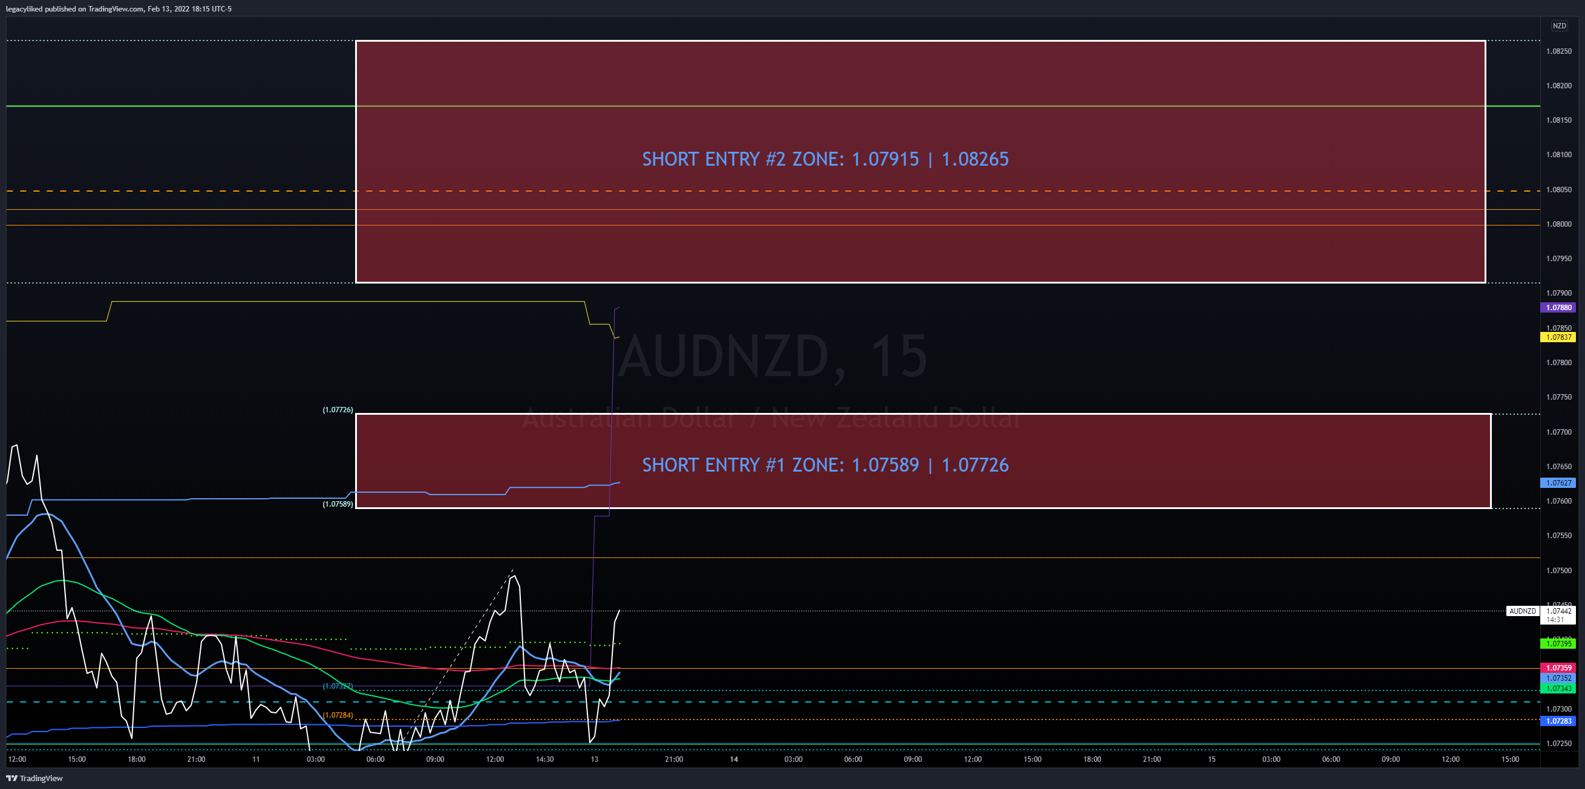Click the 1.08000 tick on the price axis
Screen dimensions: 1585x789
(x=1558, y=224)
